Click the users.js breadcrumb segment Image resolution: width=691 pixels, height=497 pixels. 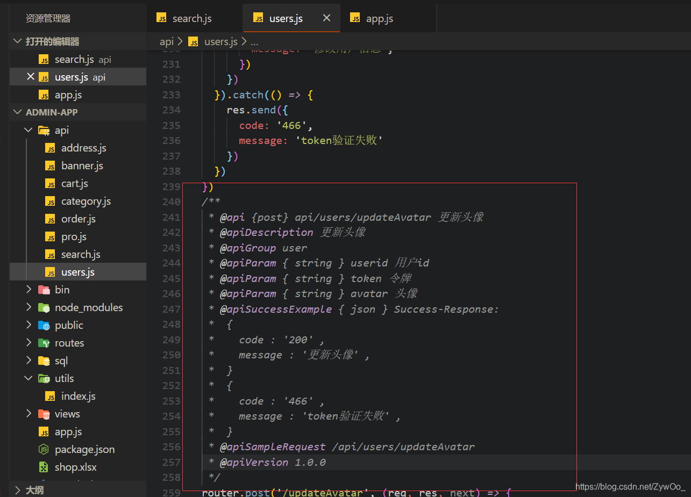pos(221,41)
